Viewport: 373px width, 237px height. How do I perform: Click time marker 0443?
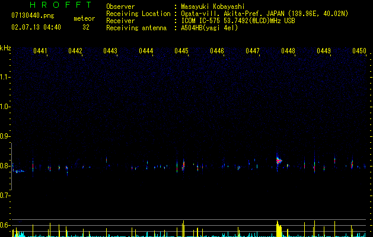pos(110,51)
